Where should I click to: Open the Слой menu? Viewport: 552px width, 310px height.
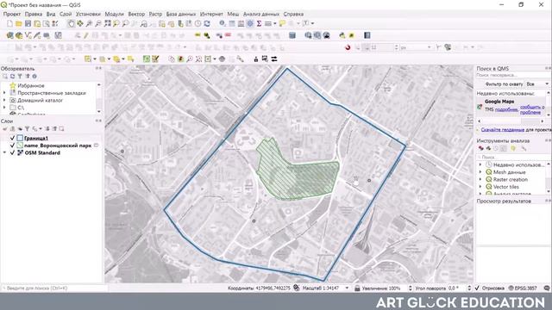(66, 14)
